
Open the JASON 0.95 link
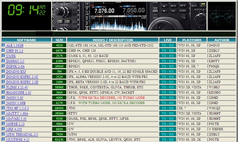[x=14, y=98]
